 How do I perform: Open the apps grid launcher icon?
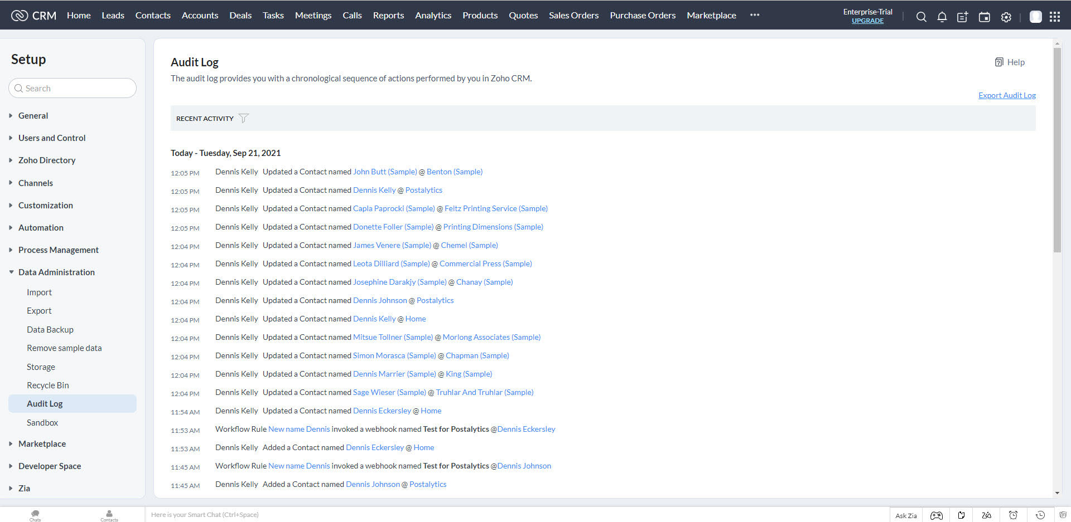[x=1055, y=17]
